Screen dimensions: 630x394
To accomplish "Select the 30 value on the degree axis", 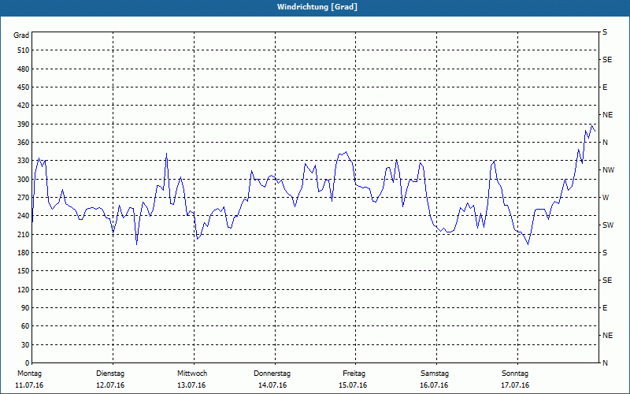I will [25, 344].
